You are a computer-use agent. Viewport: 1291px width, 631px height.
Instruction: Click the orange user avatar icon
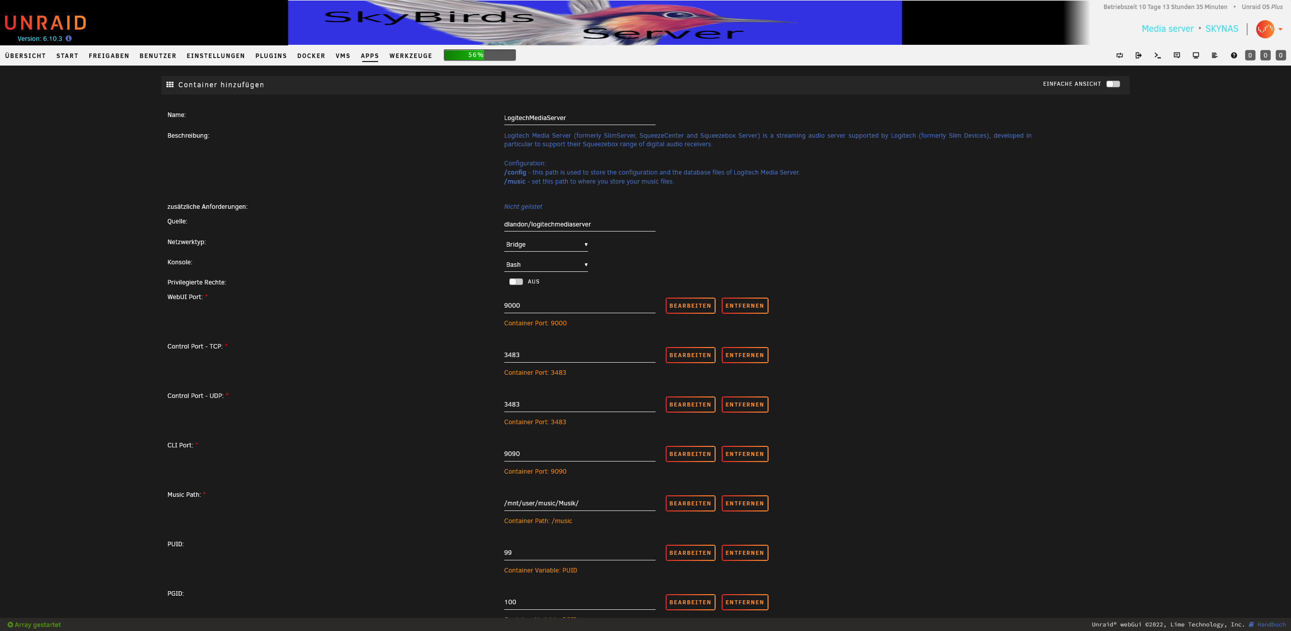pyautogui.click(x=1265, y=29)
